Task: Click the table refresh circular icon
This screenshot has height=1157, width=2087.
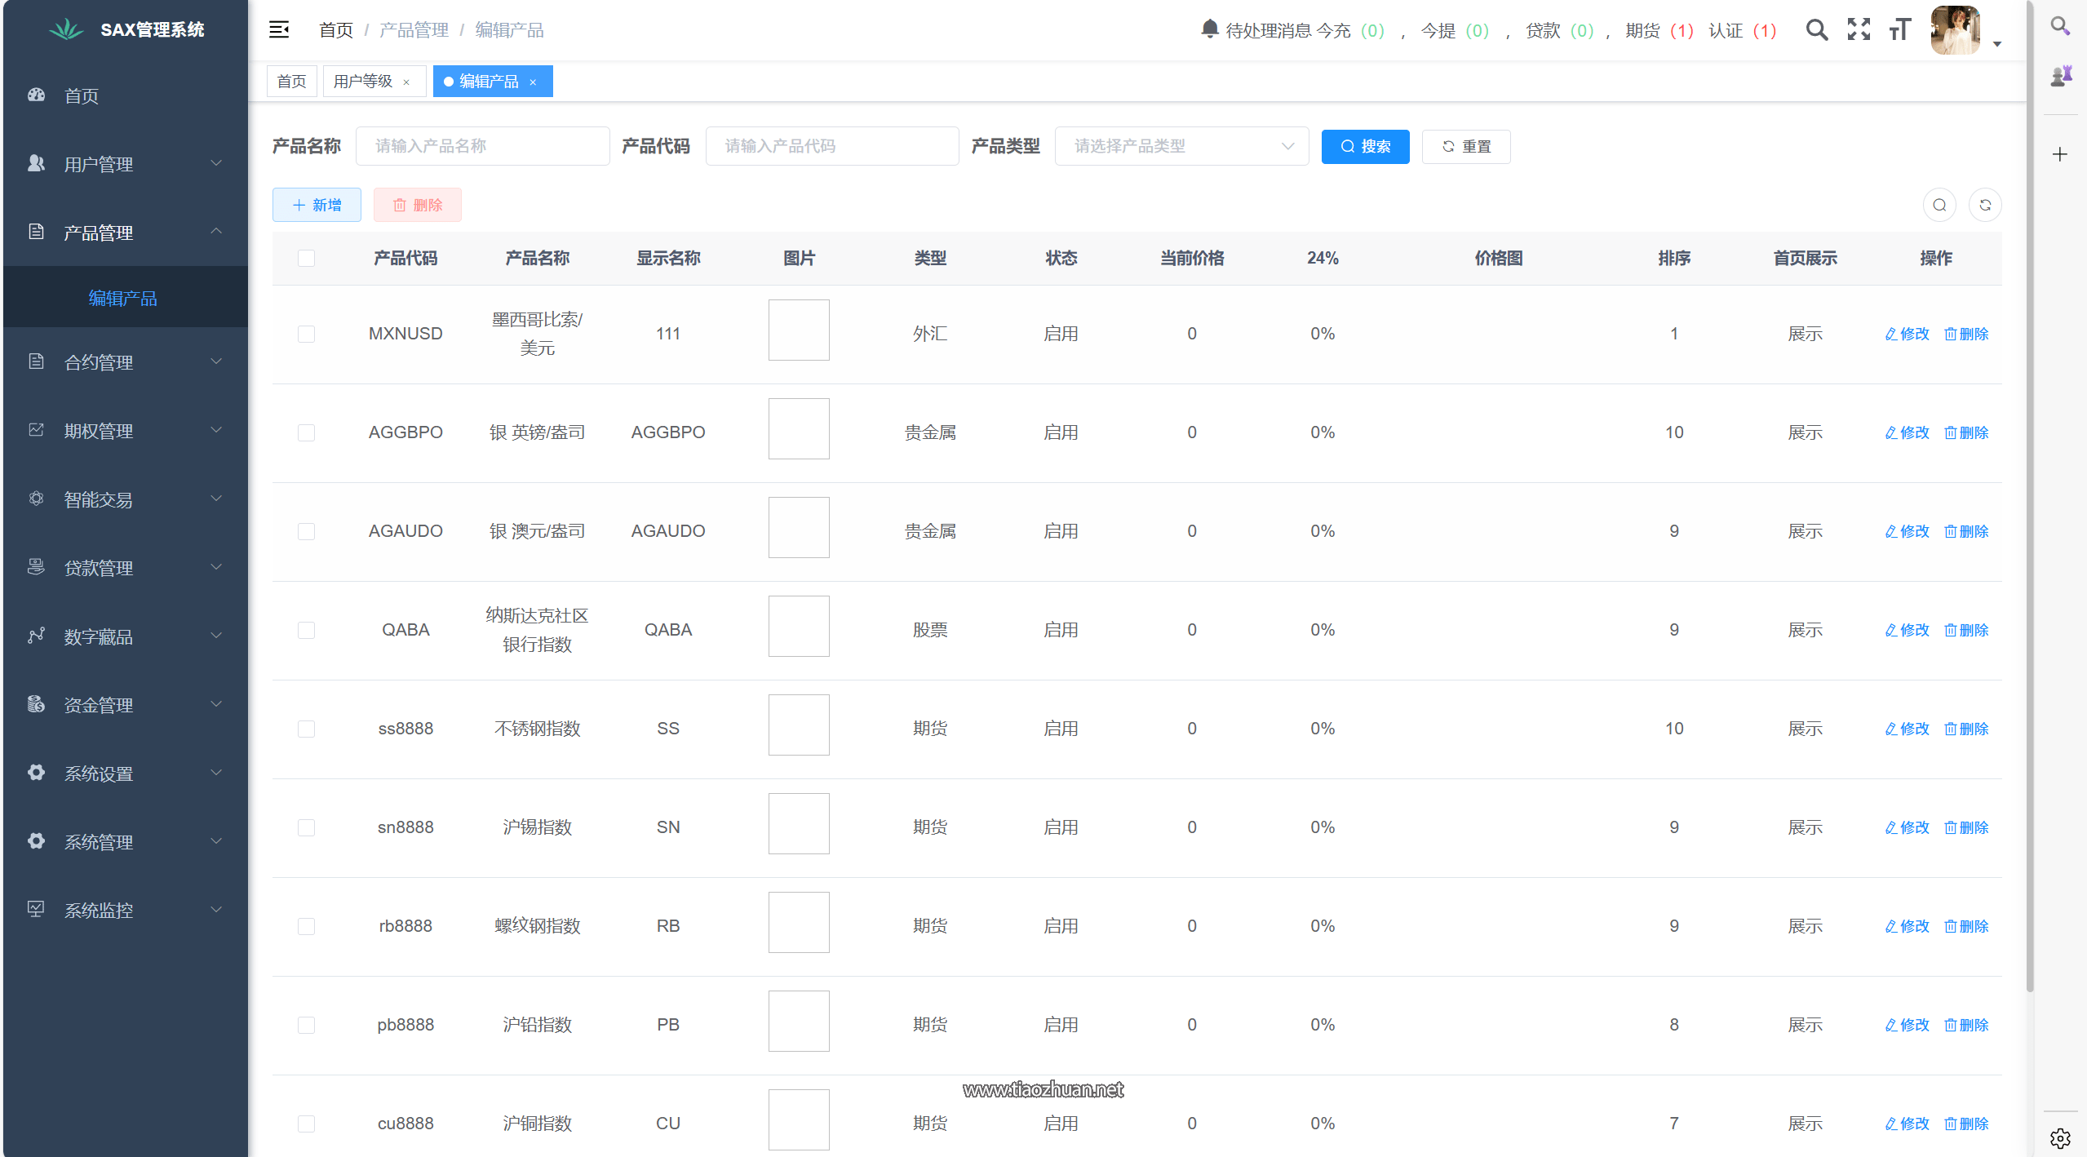Action: click(x=1985, y=205)
